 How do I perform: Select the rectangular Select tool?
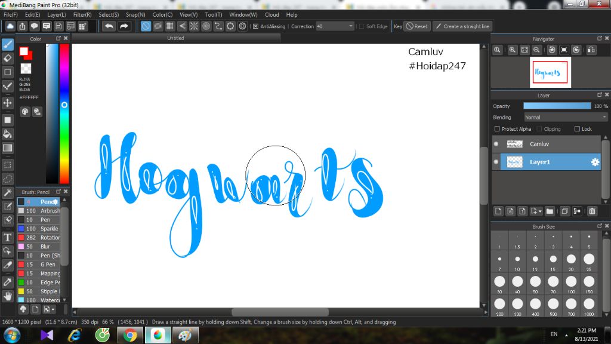(x=7, y=165)
